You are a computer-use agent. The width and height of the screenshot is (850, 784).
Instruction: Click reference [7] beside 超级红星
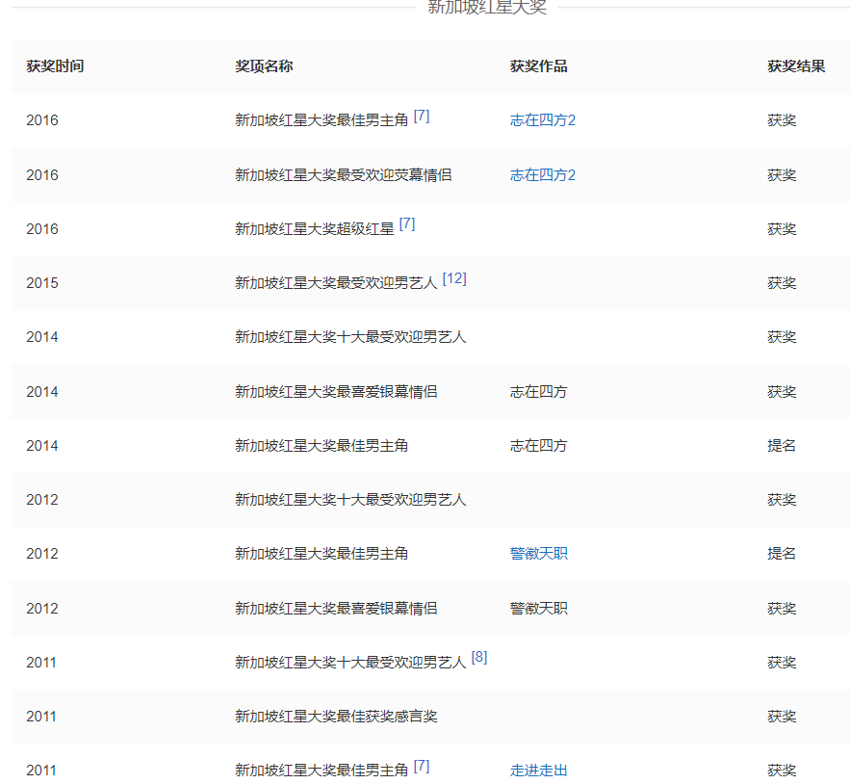(407, 224)
